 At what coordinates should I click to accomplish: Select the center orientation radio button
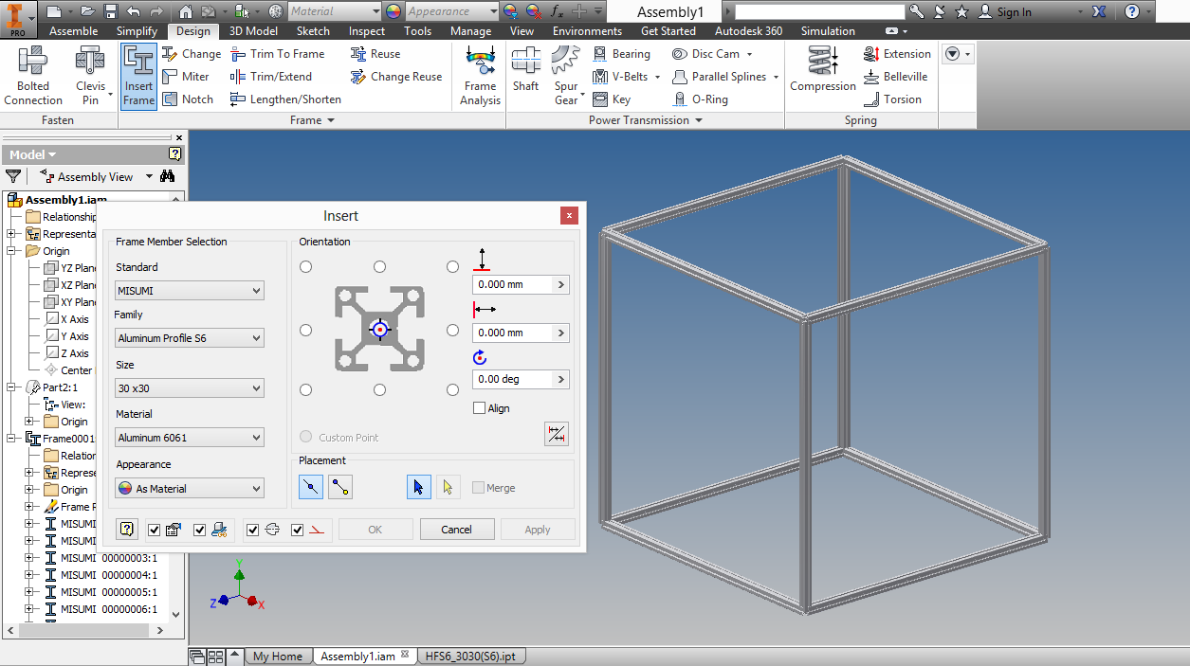379,330
